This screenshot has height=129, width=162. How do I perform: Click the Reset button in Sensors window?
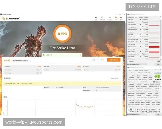click(159, 62)
